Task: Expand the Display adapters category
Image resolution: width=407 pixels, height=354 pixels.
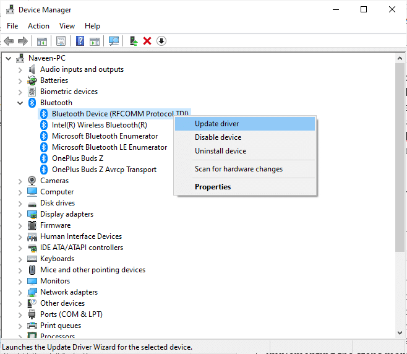Action: [20, 214]
